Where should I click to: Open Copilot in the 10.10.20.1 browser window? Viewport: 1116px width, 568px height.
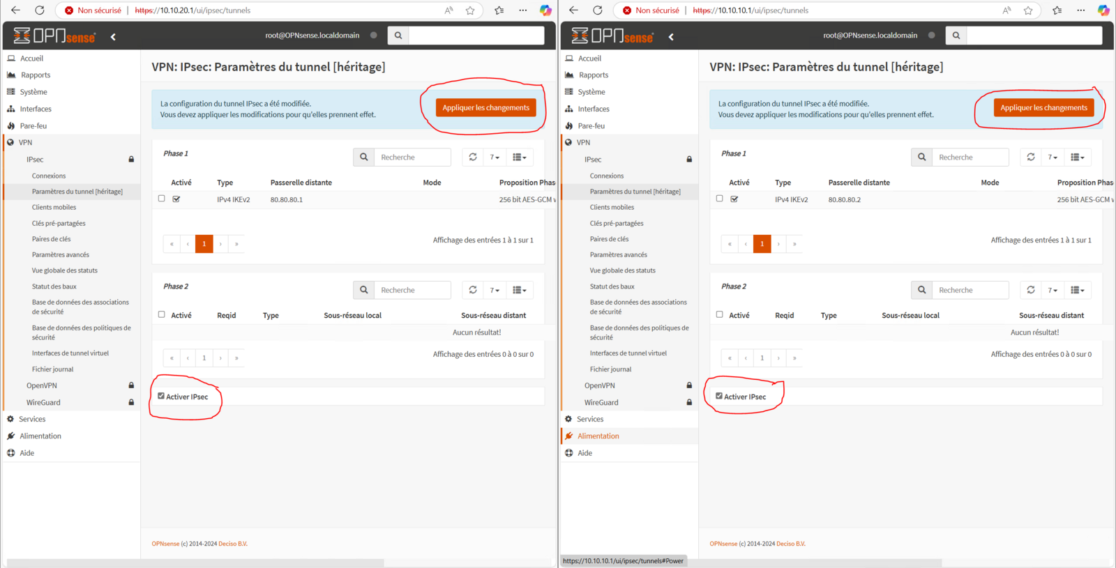tap(545, 10)
